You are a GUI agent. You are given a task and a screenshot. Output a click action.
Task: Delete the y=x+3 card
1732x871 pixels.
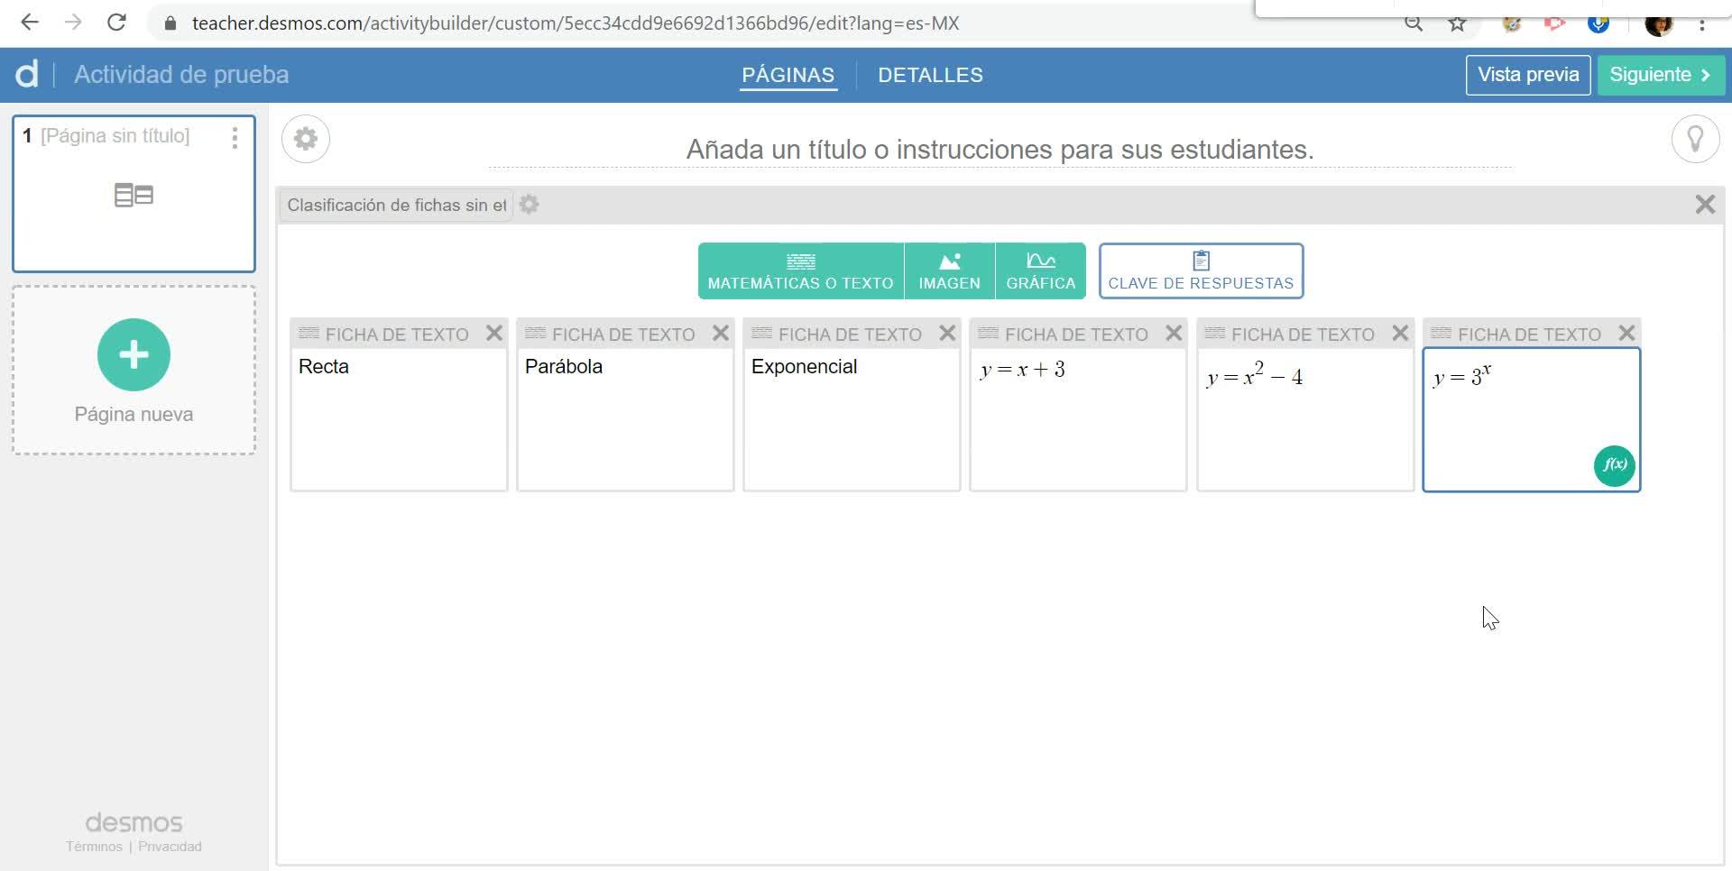pos(1174,334)
